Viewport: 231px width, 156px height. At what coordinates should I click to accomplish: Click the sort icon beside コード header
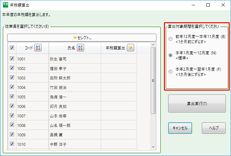pos(38,48)
